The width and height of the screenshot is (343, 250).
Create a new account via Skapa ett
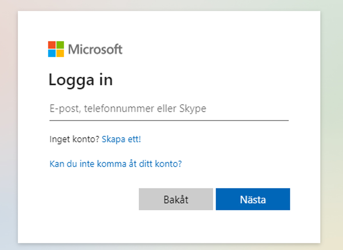[x=121, y=139]
